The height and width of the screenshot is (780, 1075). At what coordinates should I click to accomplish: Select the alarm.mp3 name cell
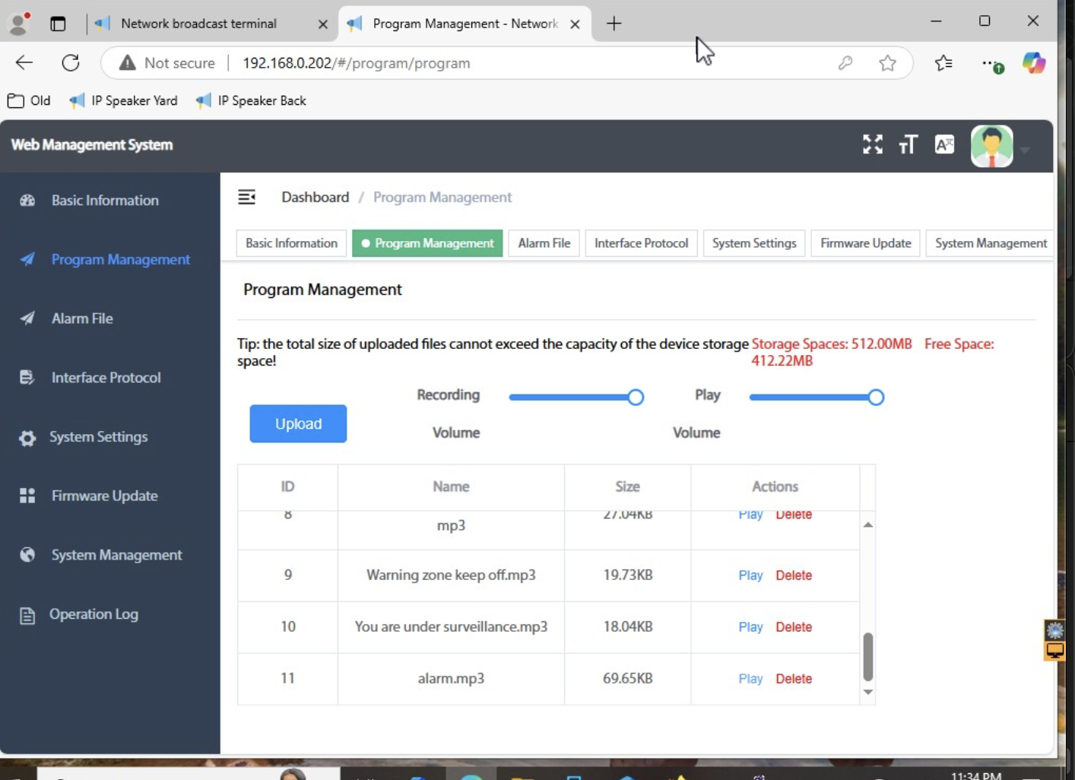click(451, 679)
